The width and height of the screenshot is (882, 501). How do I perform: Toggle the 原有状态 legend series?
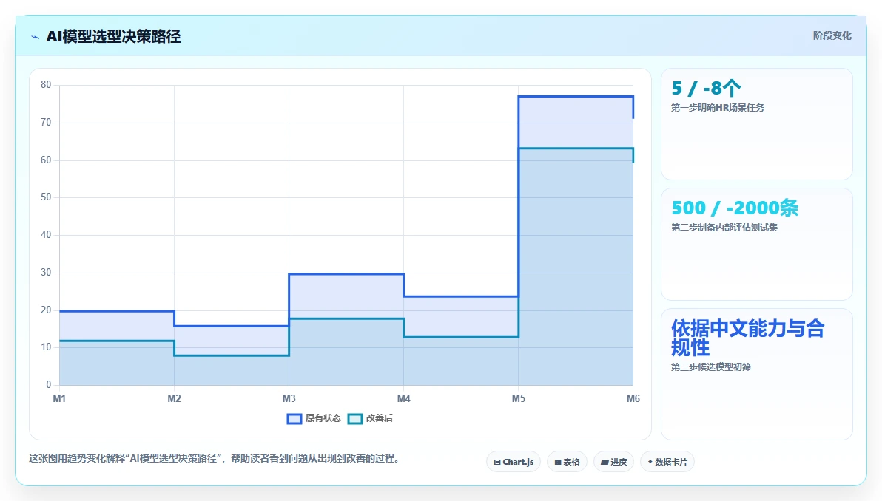(314, 418)
